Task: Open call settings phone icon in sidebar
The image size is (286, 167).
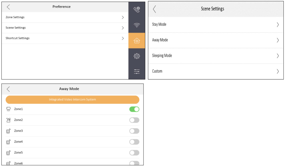Action: 137,10
